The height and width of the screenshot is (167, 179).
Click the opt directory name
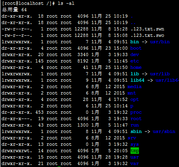pyautogui.click(x=135, y=100)
